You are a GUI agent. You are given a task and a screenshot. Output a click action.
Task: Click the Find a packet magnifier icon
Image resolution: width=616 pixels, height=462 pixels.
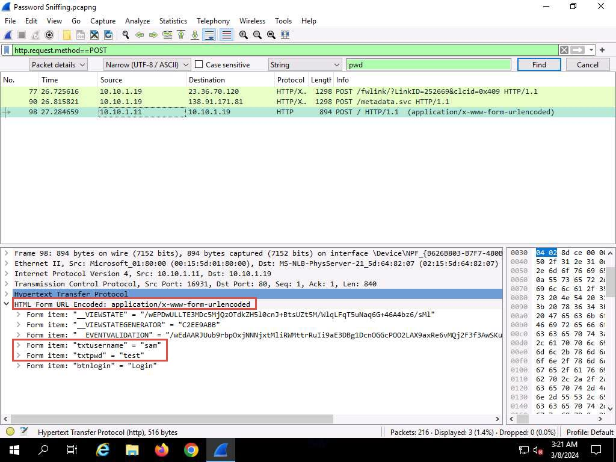click(x=125, y=35)
